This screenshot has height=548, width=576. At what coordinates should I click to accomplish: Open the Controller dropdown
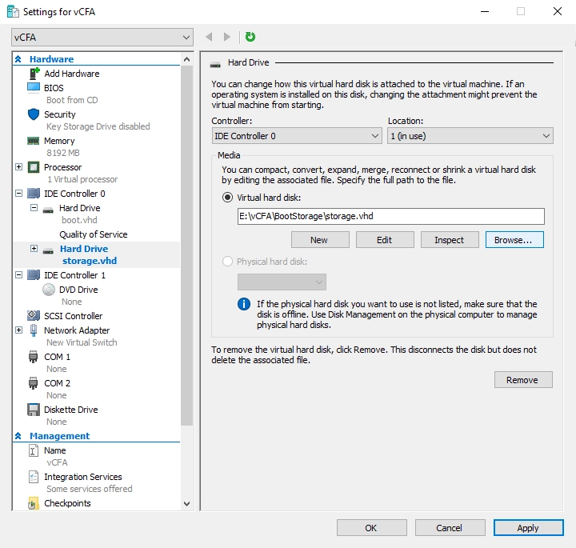pyautogui.click(x=297, y=136)
